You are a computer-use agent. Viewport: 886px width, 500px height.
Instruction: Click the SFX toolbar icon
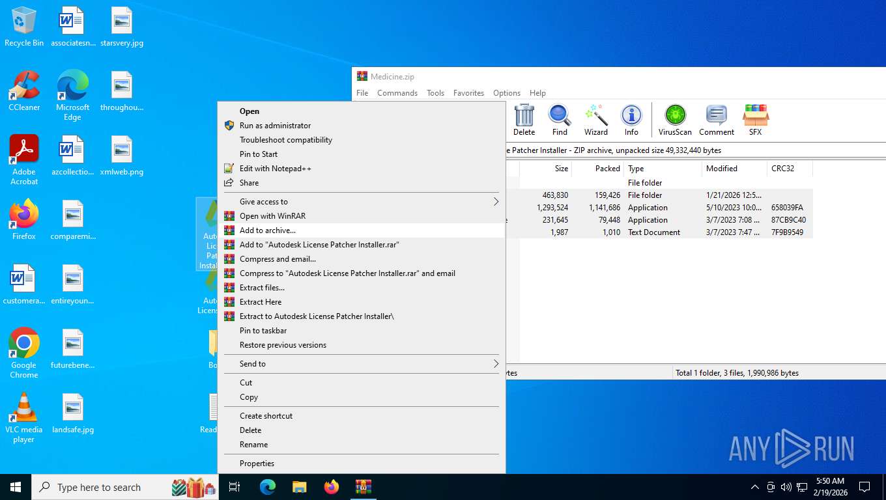click(755, 120)
